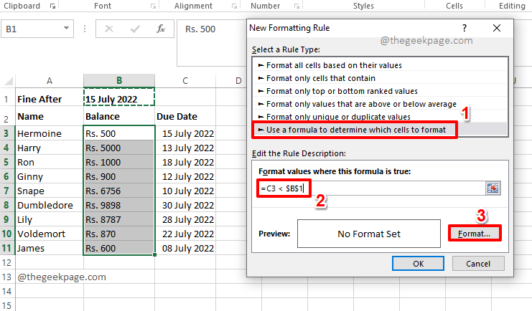Select "Format only cells that contain" rule type

(321, 78)
